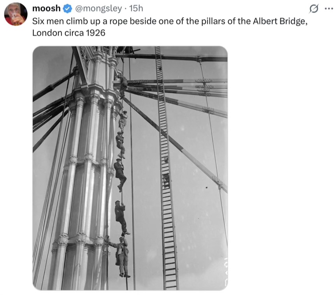The image size is (334, 295).
Task: Click the words "Albert Bridge" in the tweet
Action: click(279, 21)
